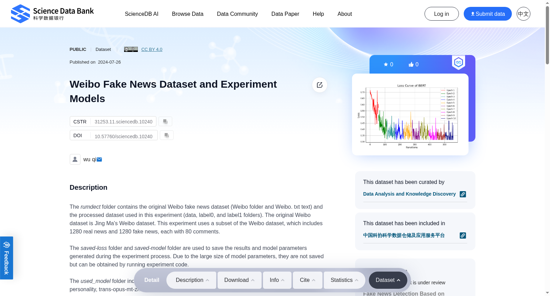Expand the Statistics section menu
The height and width of the screenshot is (296, 550).
tap(344, 280)
